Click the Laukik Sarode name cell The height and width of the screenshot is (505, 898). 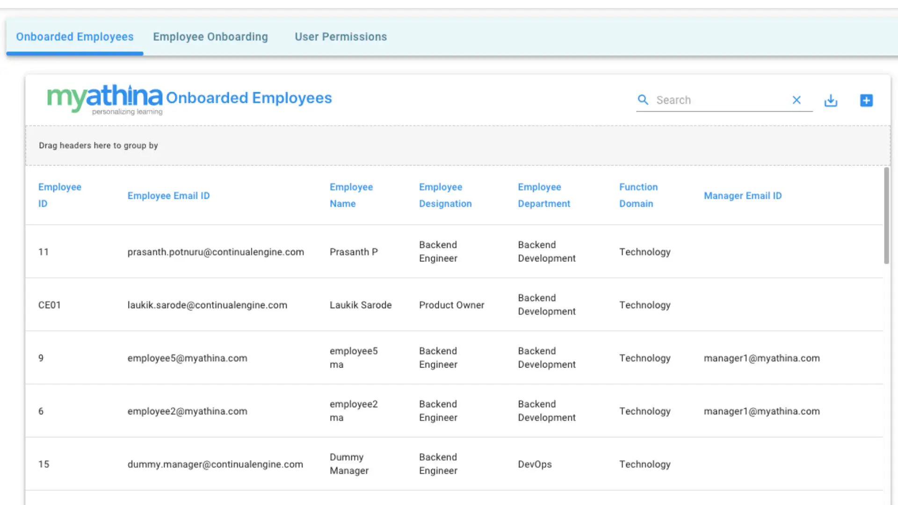[361, 305]
